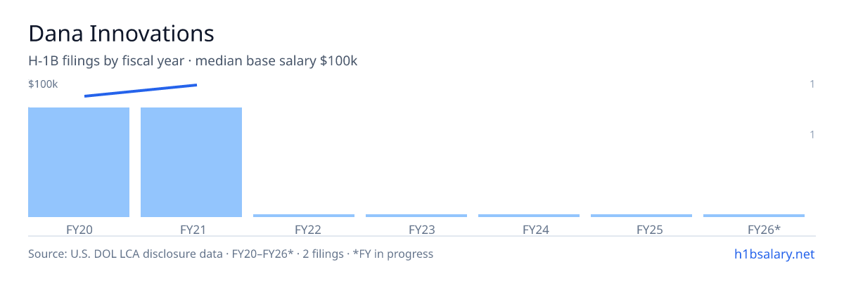844x281 pixels.
Task: Select the FY25 thin bar
Action: point(641,216)
